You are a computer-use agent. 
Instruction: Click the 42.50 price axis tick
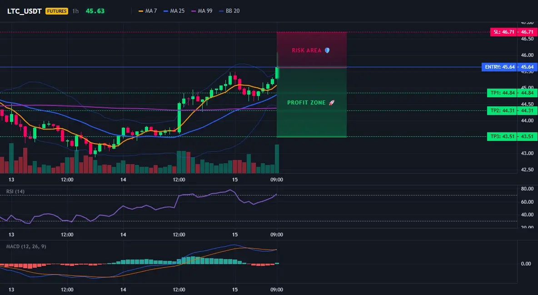click(x=528, y=170)
